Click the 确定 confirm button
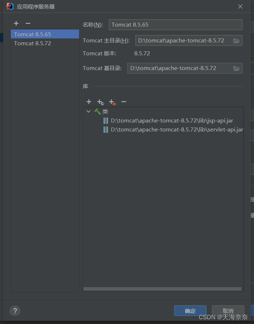Image resolution: width=254 pixels, height=324 pixels. 190,311
